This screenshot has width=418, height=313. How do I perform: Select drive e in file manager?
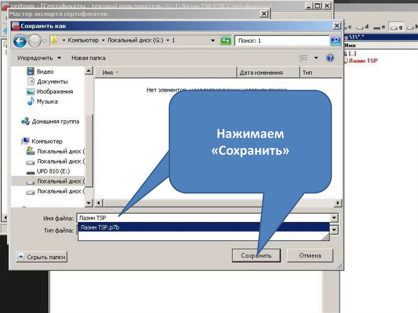380,27
